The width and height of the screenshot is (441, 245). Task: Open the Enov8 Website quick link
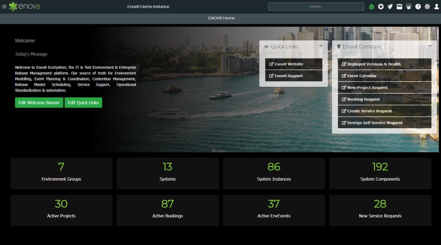point(294,64)
